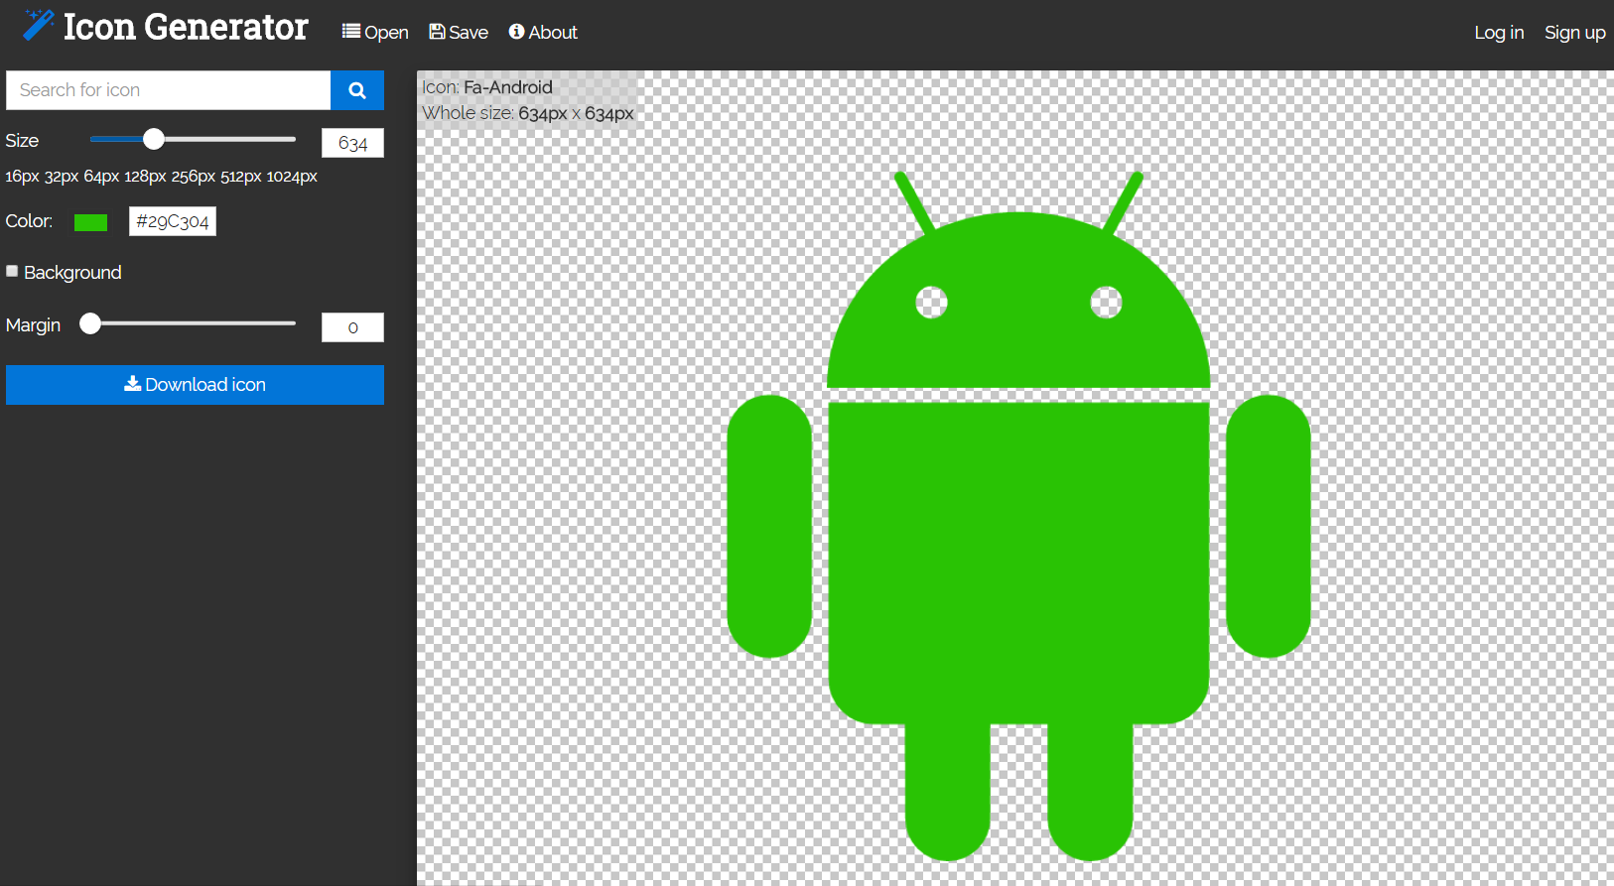Click the Size value box showing 634

[x=352, y=143]
